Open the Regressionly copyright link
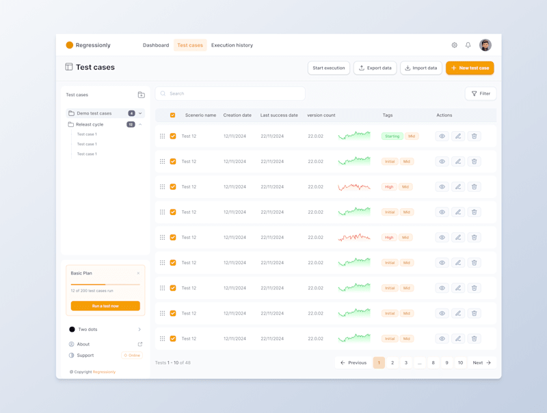 coord(104,372)
